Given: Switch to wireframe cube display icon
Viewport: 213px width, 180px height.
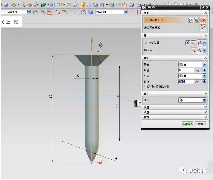Looking at the screenshot, I should click(83, 12).
